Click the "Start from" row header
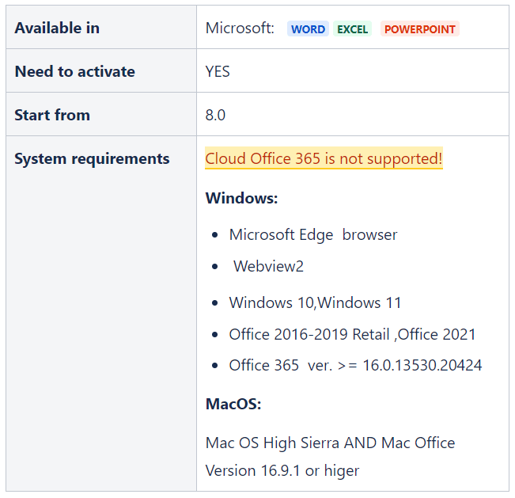The width and height of the screenshot is (515, 498). pos(52,115)
